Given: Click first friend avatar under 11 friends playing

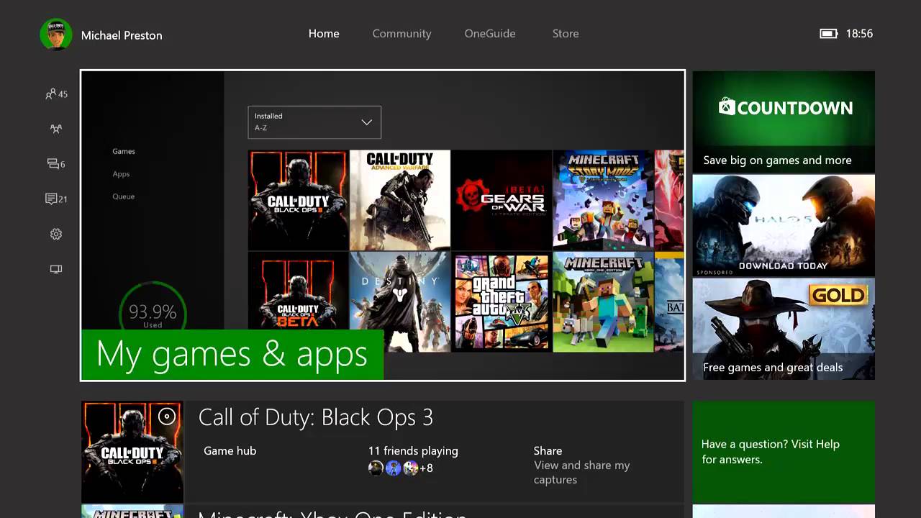Looking at the screenshot, I should (376, 468).
